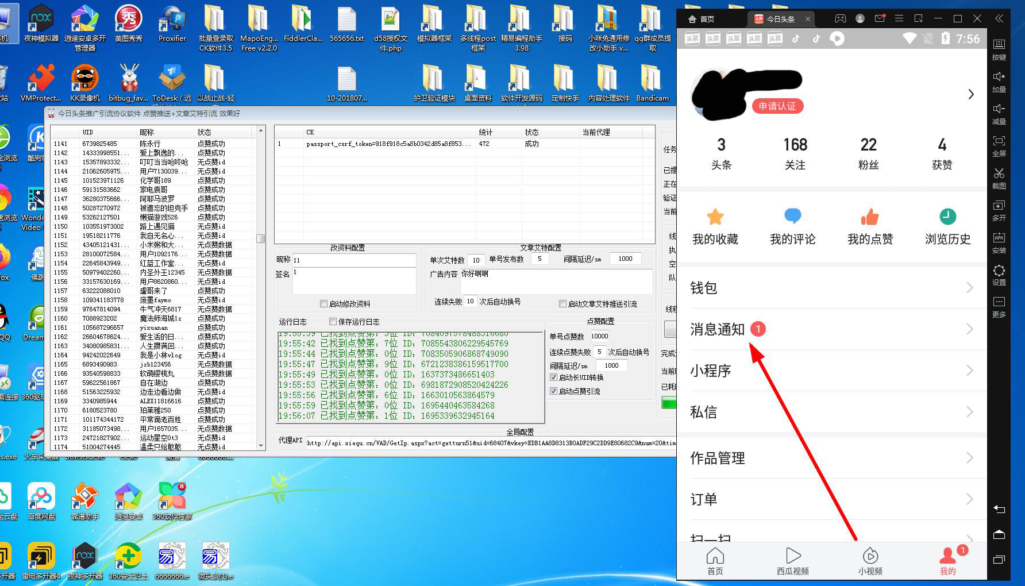Image resolution: width=1025 pixels, height=586 pixels.
Task: Go to 西瓜视频 in the bottom navigation
Action: click(792, 561)
